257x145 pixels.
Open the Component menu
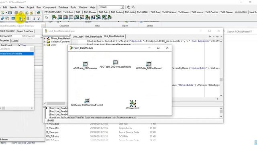click(49, 7)
